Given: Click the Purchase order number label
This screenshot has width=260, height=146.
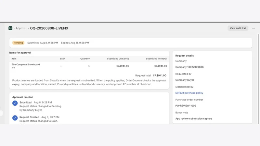Looking at the screenshot, I should click(x=189, y=100).
